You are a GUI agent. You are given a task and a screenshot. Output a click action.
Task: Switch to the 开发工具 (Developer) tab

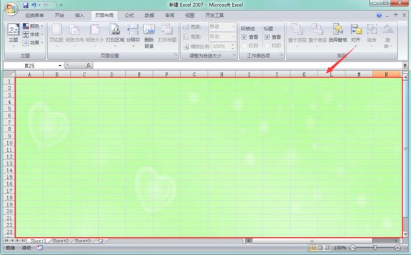click(x=214, y=15)
